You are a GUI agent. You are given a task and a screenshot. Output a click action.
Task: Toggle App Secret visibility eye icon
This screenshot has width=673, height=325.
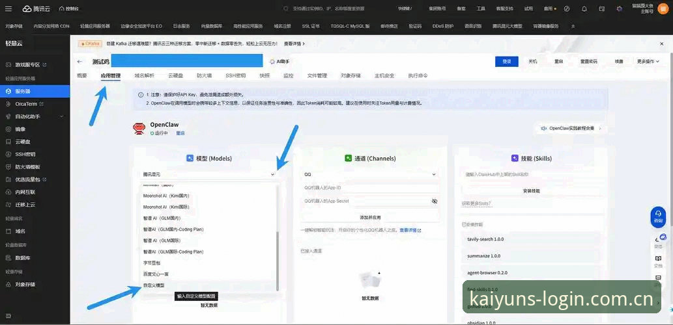435,201
